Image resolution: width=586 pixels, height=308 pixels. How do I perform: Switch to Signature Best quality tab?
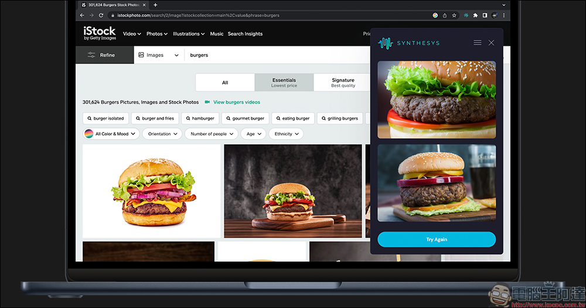pos(343,82)
